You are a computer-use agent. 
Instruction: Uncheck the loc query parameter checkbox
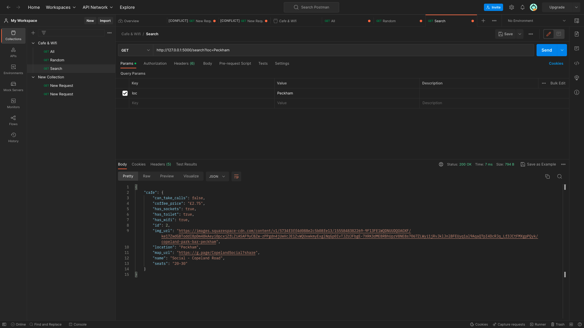(x=125, y=93)
